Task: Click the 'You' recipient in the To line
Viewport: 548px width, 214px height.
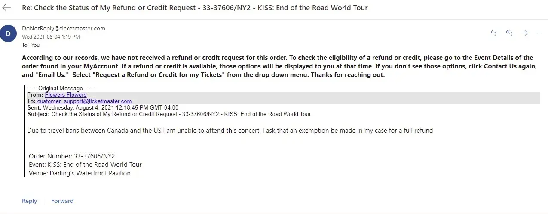Action: coord(35,45)
